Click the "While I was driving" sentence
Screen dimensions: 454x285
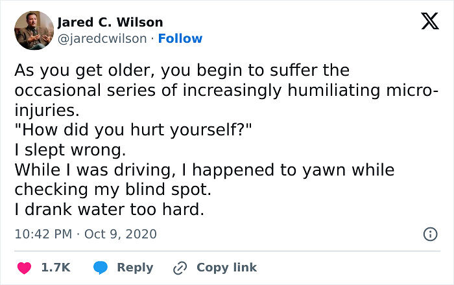click(x=204, y=170)
